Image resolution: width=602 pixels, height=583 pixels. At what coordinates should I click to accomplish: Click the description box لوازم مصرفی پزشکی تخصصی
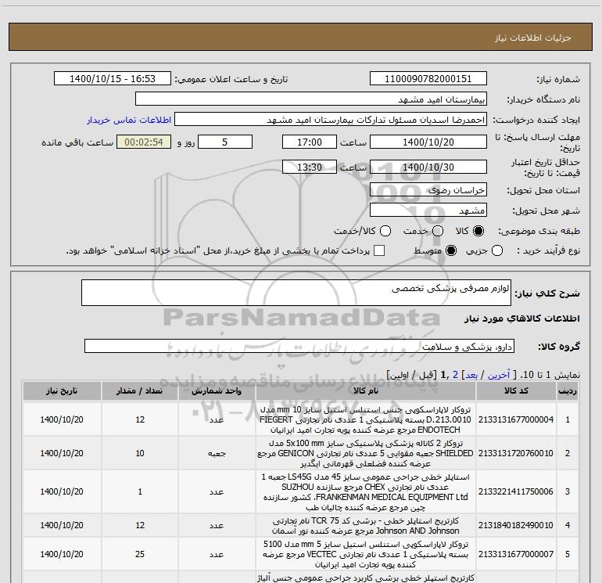click(296, 293)
